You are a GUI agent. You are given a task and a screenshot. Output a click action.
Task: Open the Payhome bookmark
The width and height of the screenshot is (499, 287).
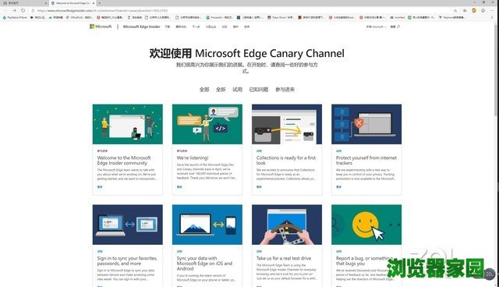(x=452, y=17)
